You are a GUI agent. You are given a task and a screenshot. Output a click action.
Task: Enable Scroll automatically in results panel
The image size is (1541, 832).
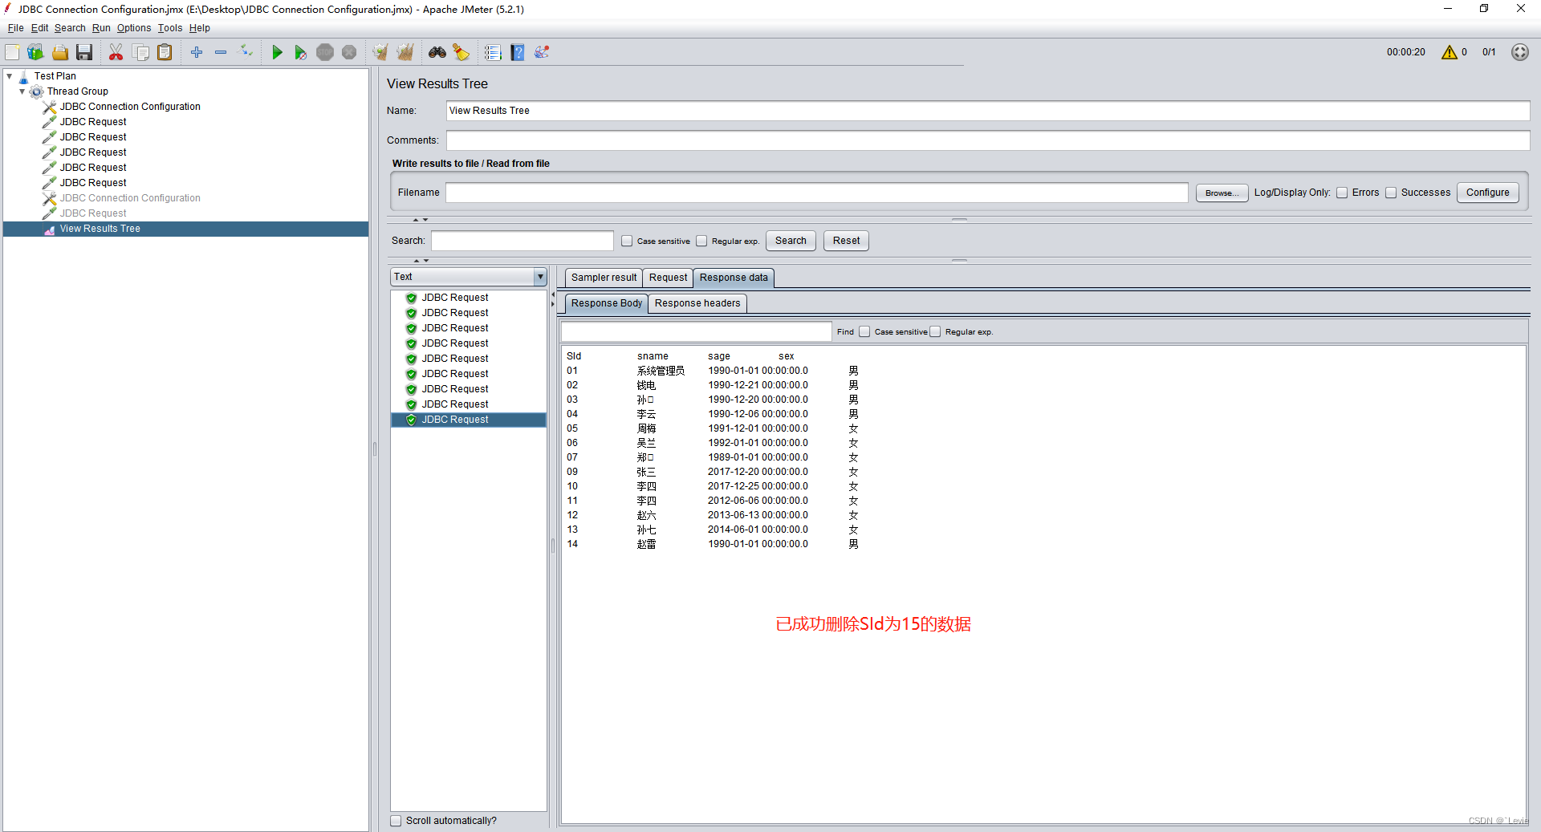coord(396,820)
